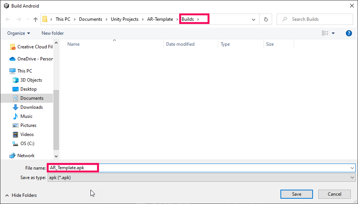This screenshot has height=204, width=358.
Task: Click the Up one level arrow
Action: (x=36, y=19)
